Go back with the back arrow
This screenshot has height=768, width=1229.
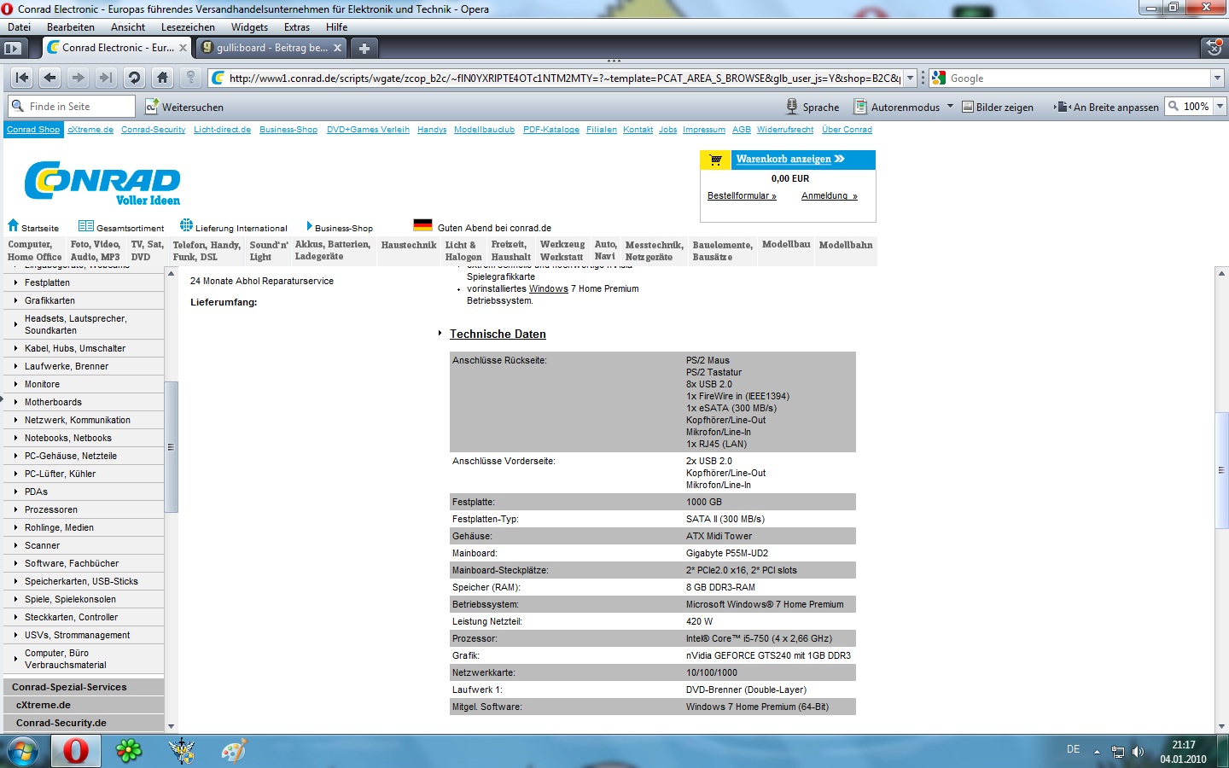[50, 78]
